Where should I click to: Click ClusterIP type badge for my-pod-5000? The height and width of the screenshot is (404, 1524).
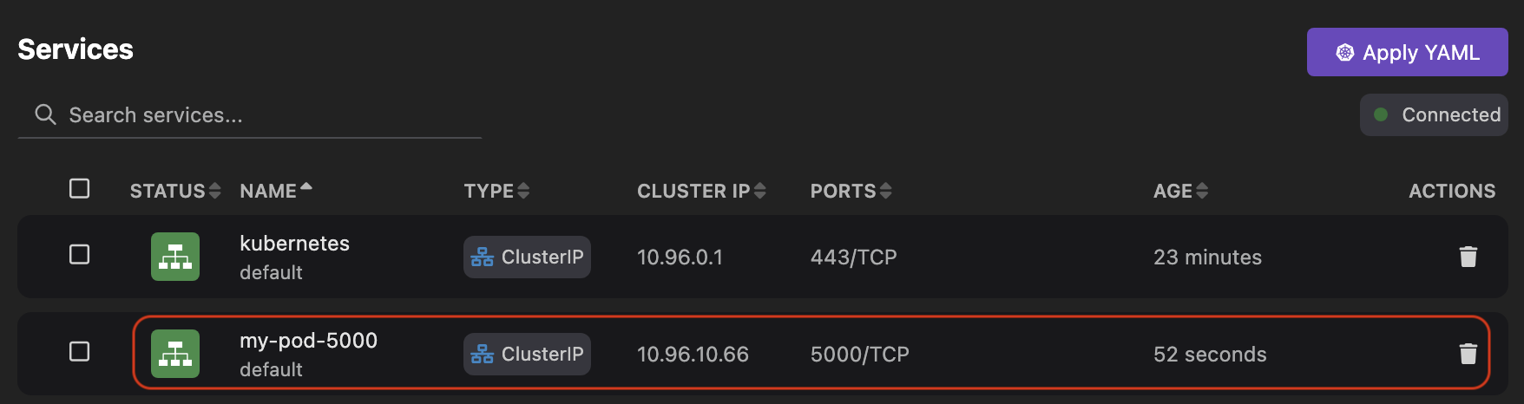click(x=527, y=354)
